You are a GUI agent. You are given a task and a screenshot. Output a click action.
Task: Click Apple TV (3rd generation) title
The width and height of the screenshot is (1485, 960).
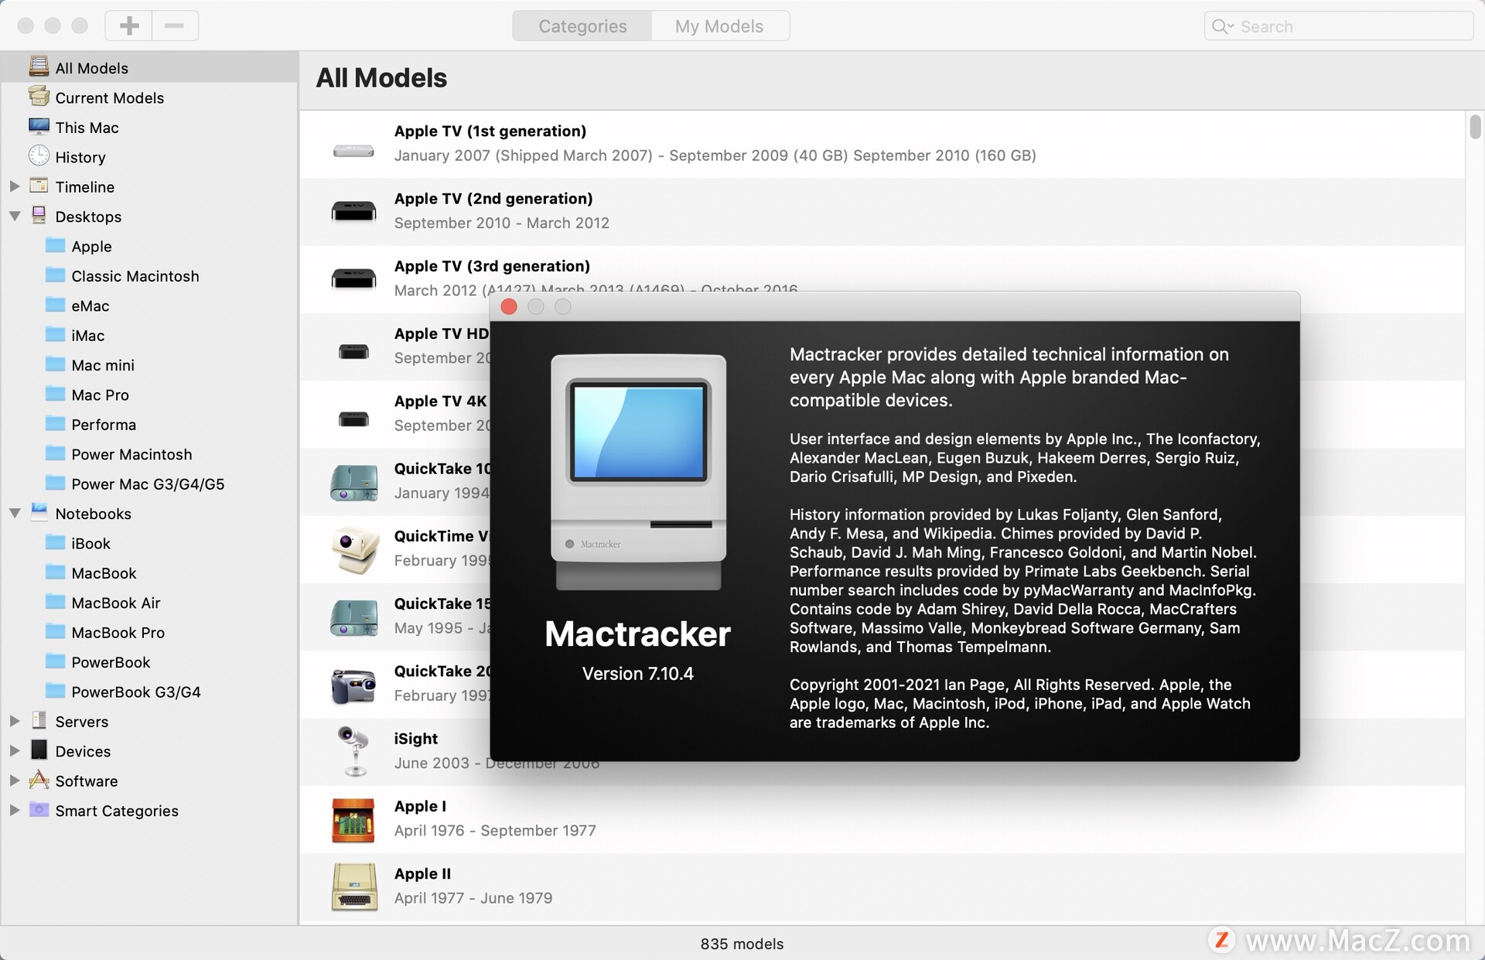pyautogui.click(x=492, y=265)
